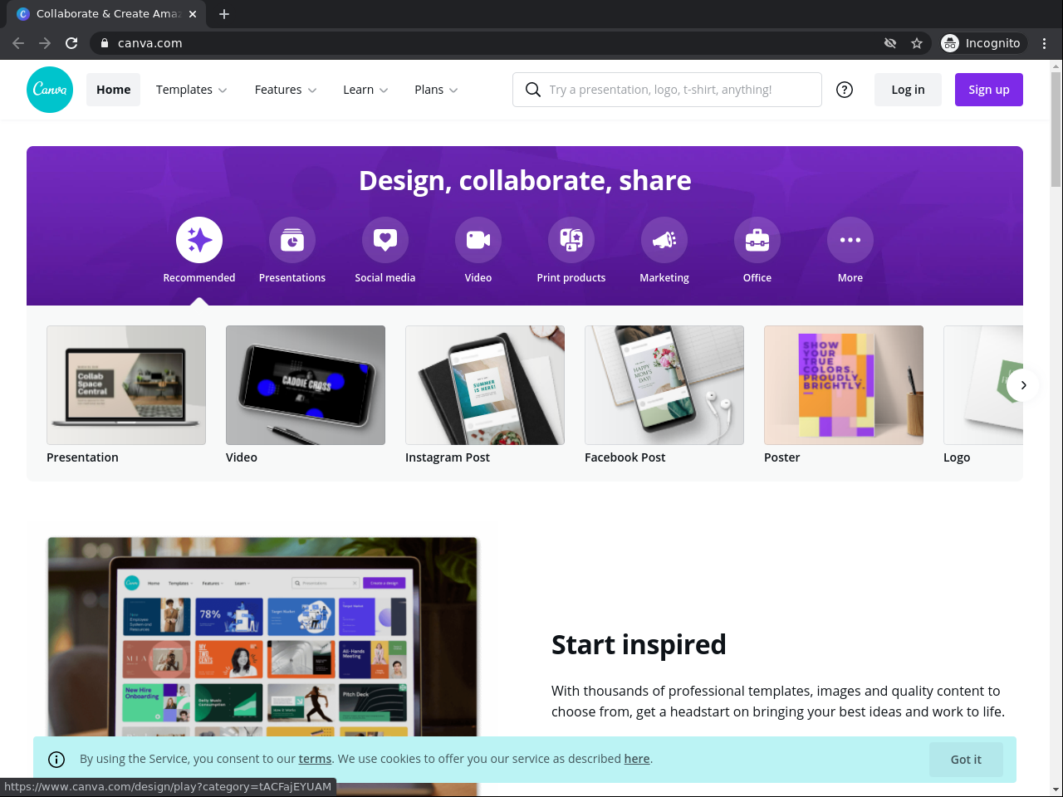Open the Instagram Post thumbnail
The width and height of the screenshot is (1063, 797).
click(x=485, y=385)
